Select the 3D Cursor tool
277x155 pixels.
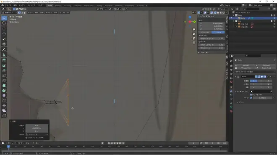4,23
